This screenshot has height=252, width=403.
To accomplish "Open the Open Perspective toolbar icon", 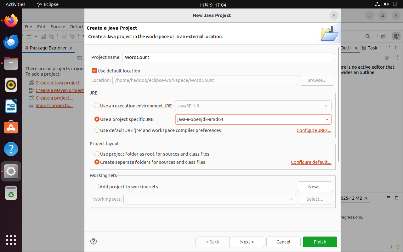I will pos(383,36).
